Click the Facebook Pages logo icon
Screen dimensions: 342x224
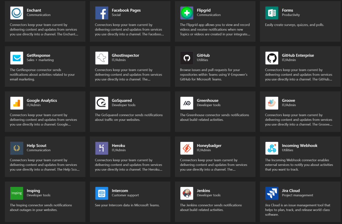(102, 13)
